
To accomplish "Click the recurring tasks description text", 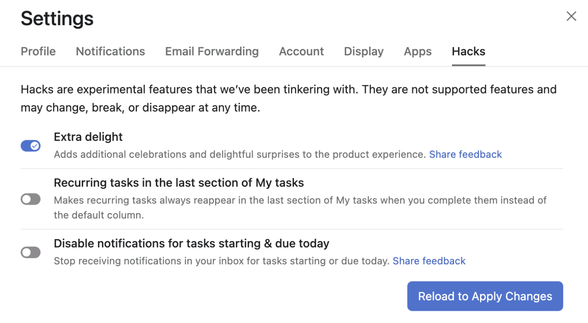I will click(300, 207).
